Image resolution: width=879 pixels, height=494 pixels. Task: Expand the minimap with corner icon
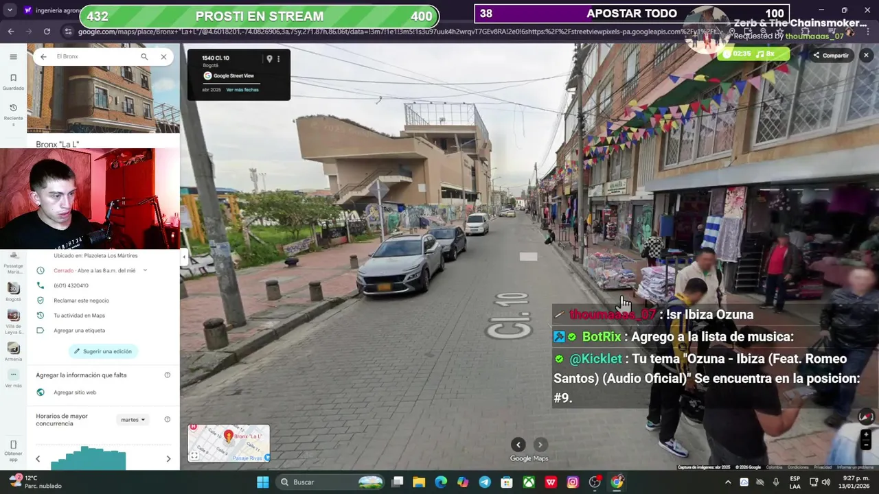[194, 456]
